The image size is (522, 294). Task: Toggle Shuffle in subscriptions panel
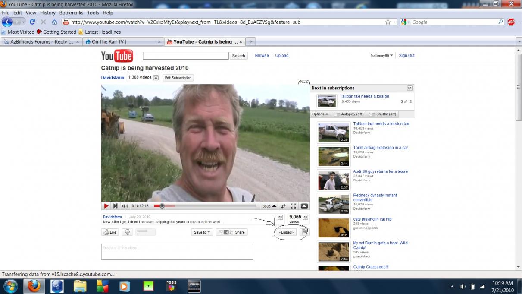(383, 114)
